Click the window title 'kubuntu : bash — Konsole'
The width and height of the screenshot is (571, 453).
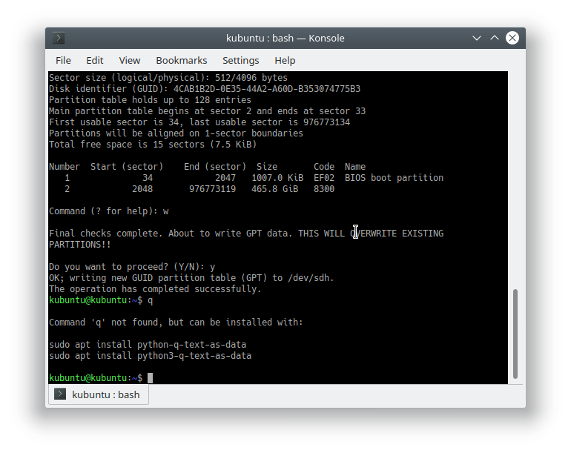[285, 38]
